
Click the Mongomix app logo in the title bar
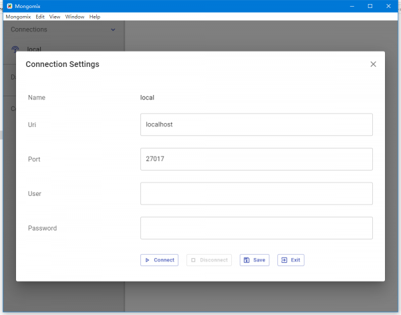(x=10, y=6)
